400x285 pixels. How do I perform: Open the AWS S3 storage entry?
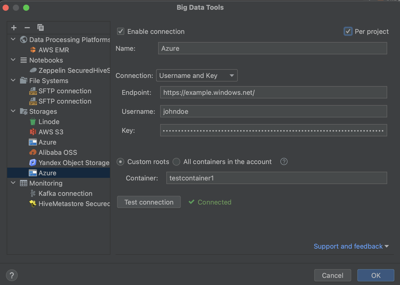[51, 132]
